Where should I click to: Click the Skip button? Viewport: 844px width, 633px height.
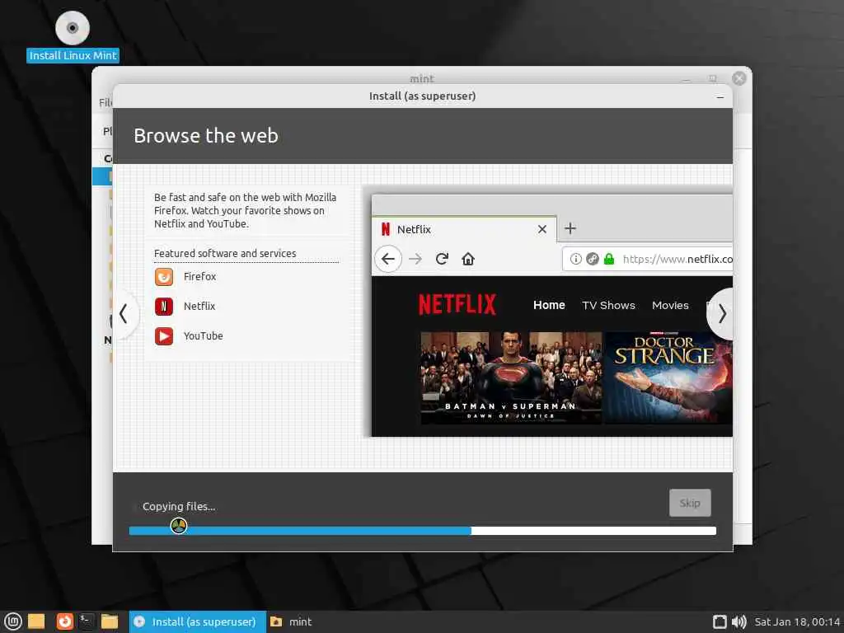690,503
